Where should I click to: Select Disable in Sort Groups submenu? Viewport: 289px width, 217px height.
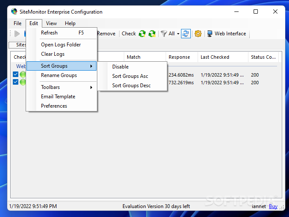tap(132, 67)
